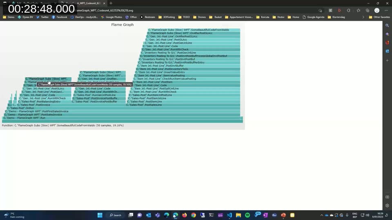Screen dimensions: 392x220
Task: Expand the bookmarks bar overflow chevron
Action: 363,17
